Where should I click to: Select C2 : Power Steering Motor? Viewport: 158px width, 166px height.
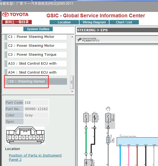[36, 46]
